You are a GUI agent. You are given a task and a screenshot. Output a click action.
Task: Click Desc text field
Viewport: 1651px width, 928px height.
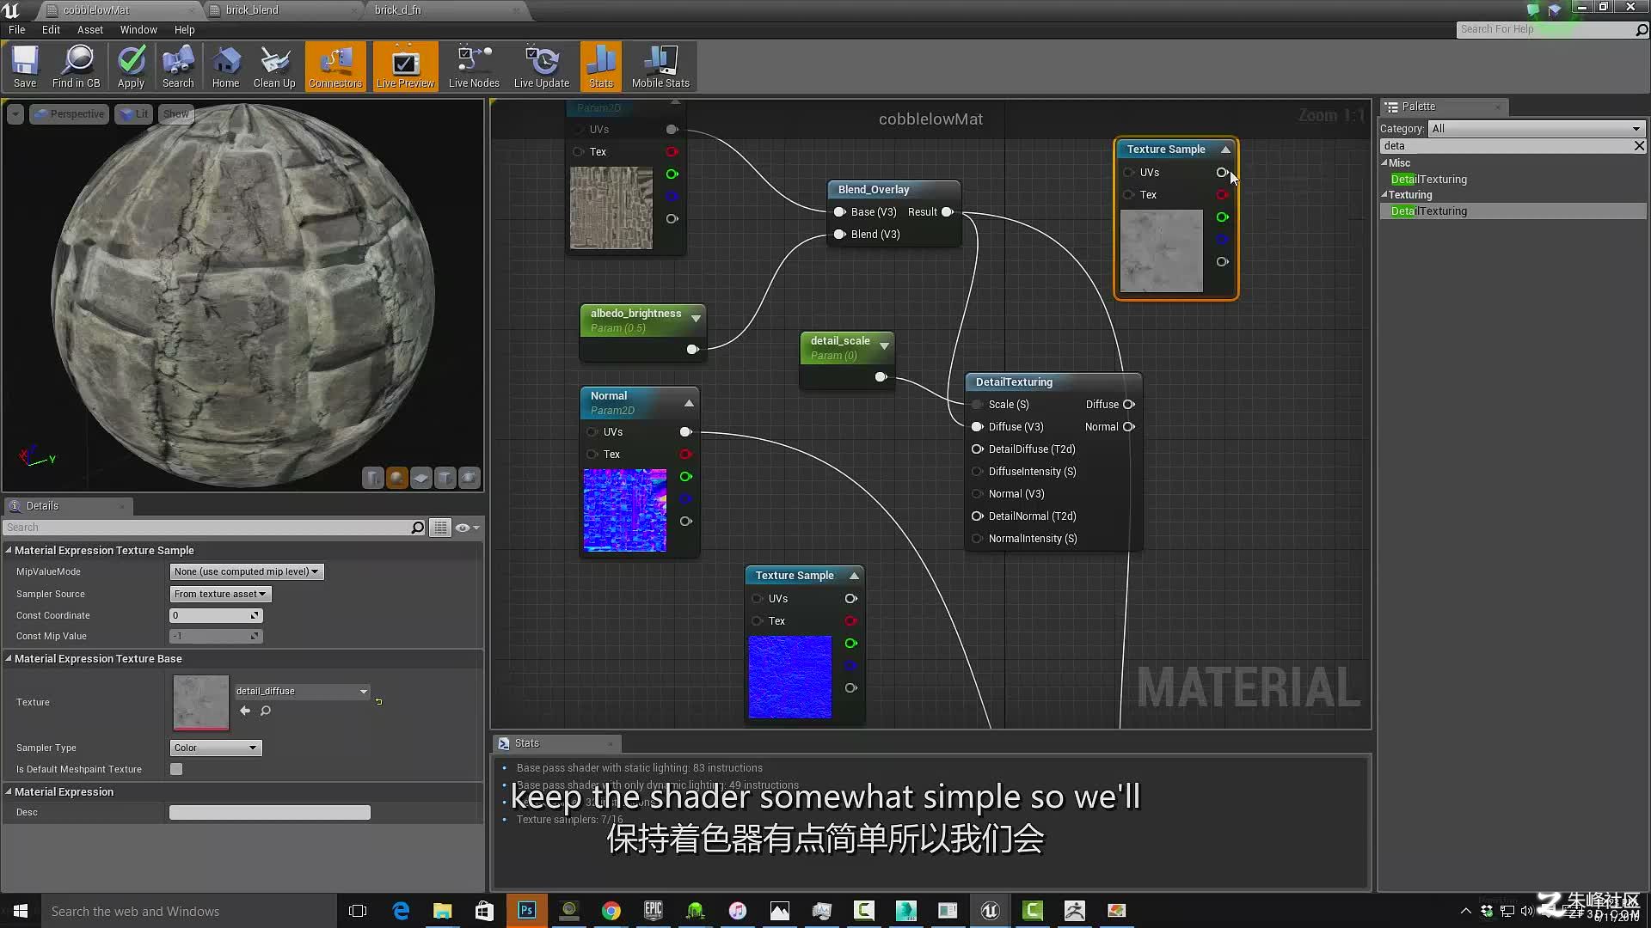pos(270,812)
